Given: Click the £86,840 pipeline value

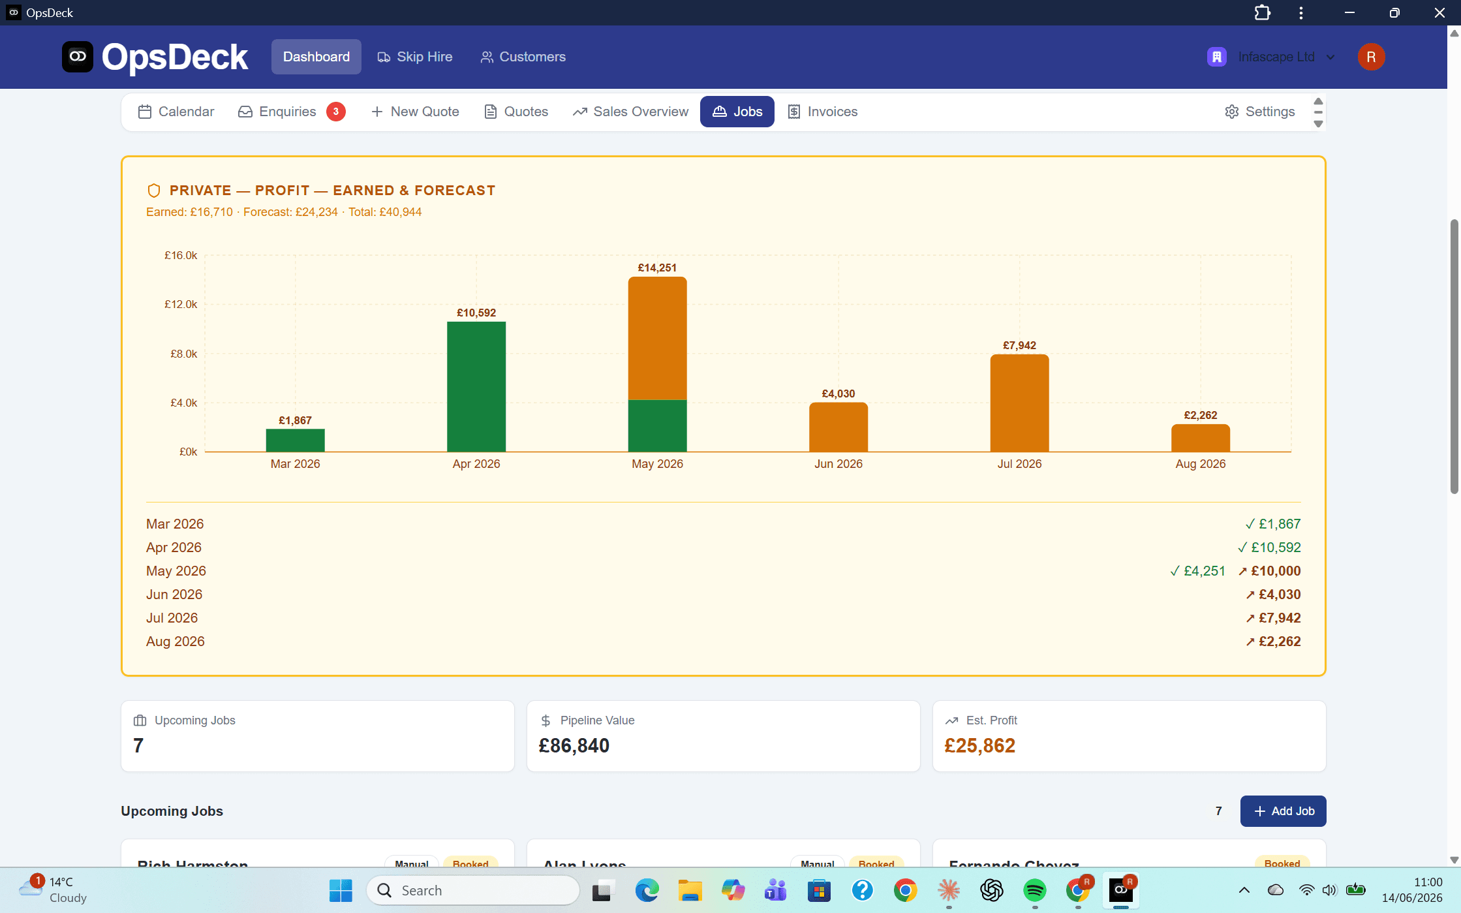Looking at the screenshot, I should (x=574, y=745).
